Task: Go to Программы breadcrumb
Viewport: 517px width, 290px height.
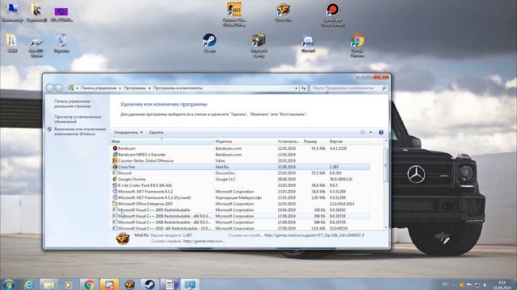Action: click(x=135, y=88)
